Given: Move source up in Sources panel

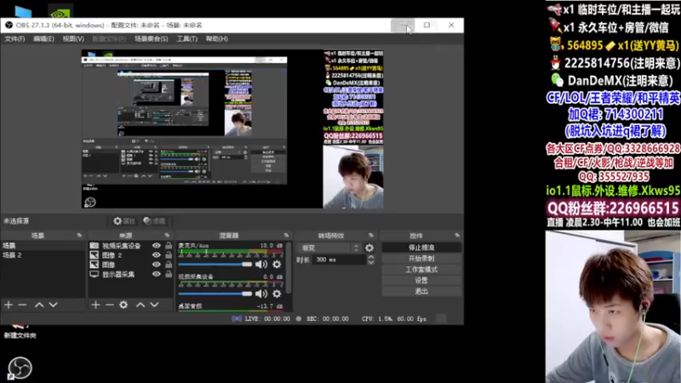Looking at the screenshot, I should [x=140, y=305].
